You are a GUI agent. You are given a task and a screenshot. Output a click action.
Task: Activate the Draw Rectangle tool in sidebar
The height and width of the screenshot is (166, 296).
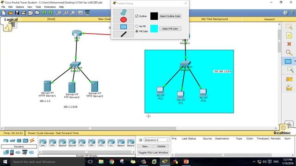click(288, 61)
